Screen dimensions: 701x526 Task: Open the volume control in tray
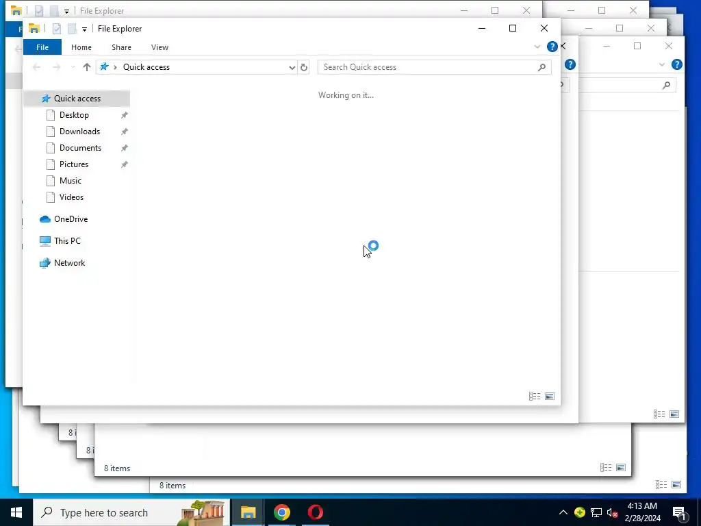(613, 512)
